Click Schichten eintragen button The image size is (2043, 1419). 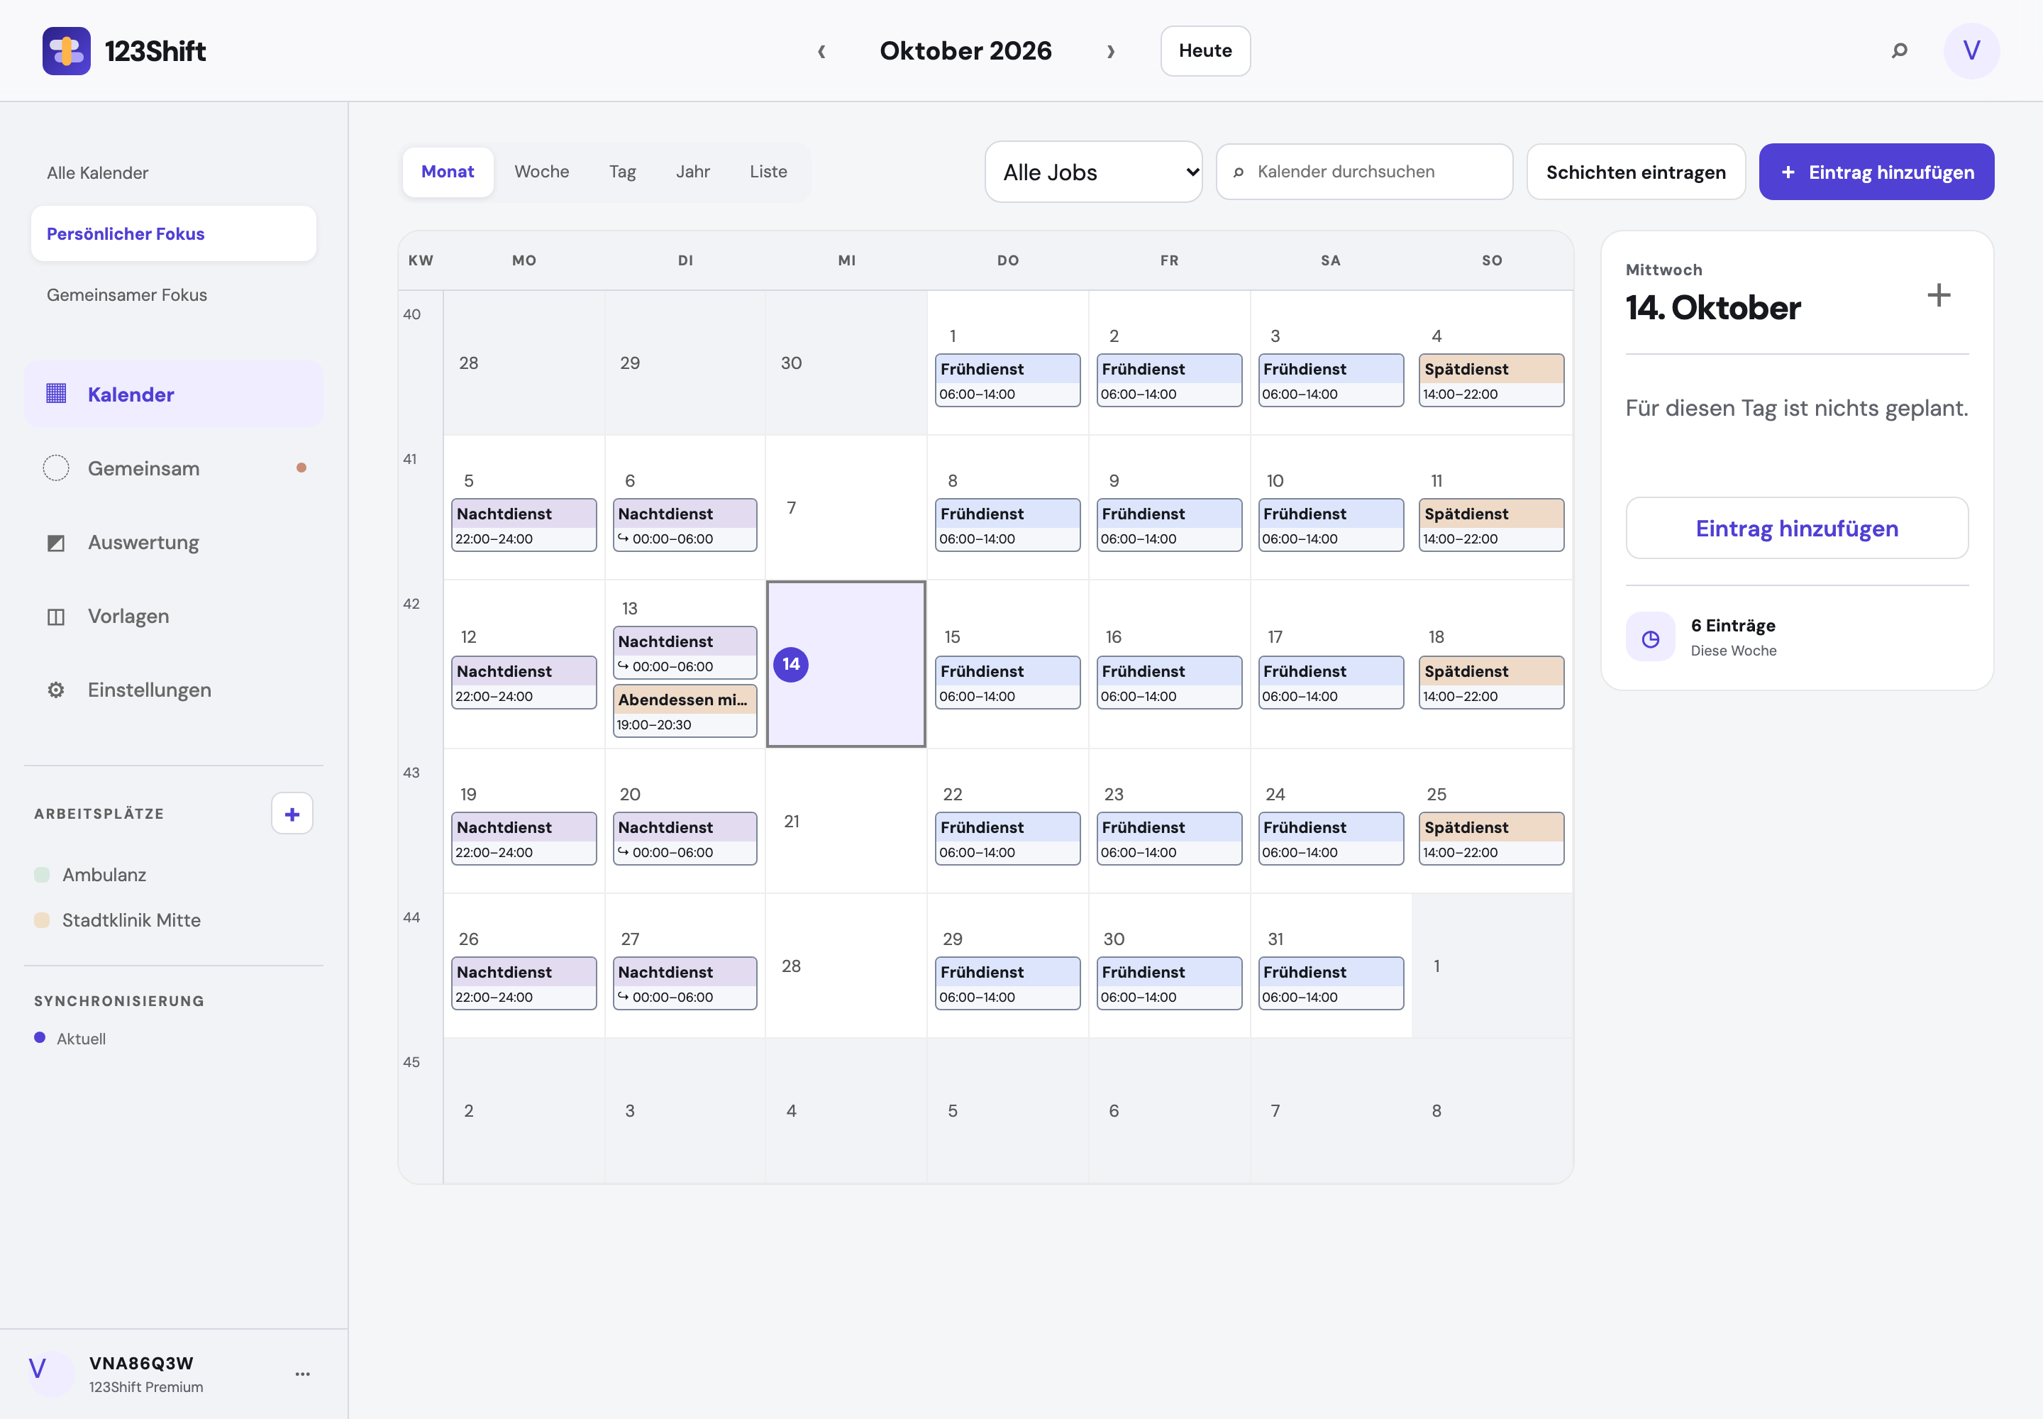point(1635,172)
